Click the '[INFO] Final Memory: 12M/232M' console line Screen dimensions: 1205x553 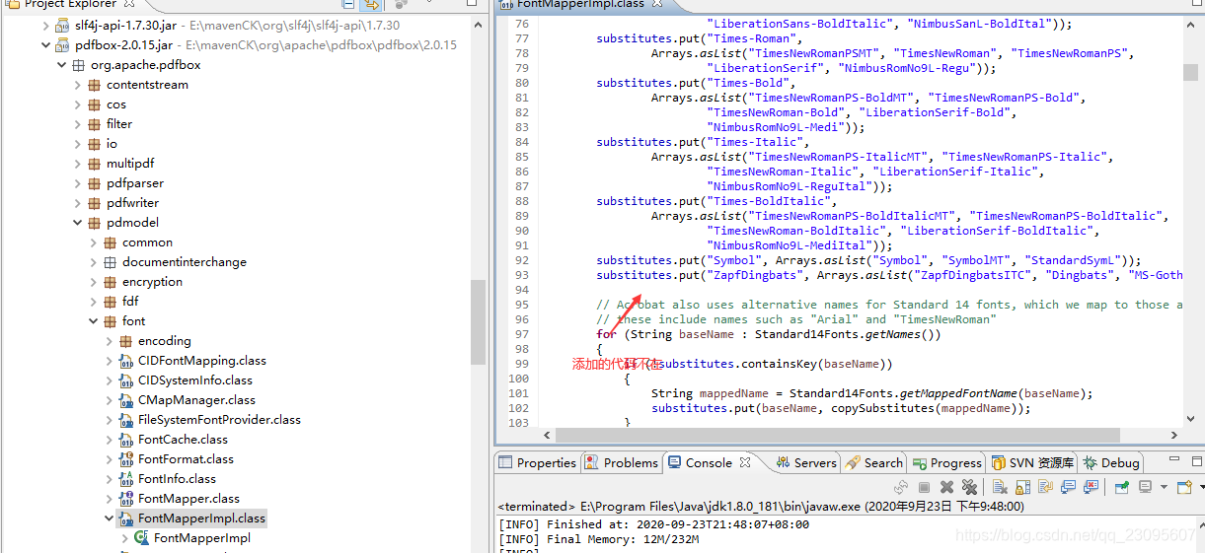[x=598, y=539]
